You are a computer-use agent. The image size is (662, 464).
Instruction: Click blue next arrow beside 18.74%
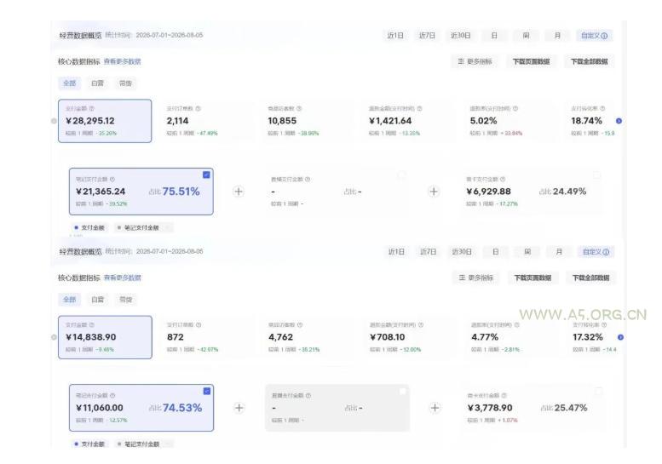click(x=619, y=121)
